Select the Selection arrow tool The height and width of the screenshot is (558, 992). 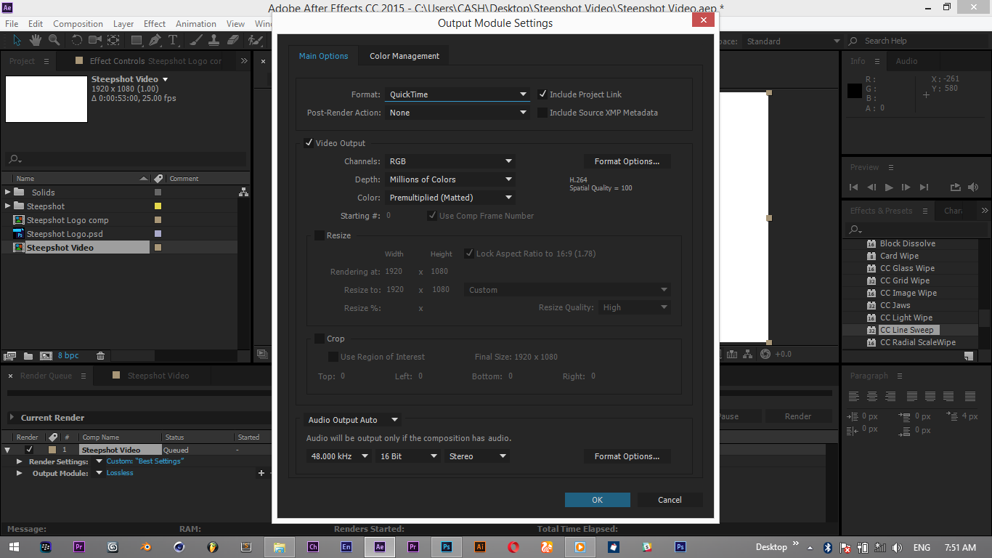tap(17, 40)
